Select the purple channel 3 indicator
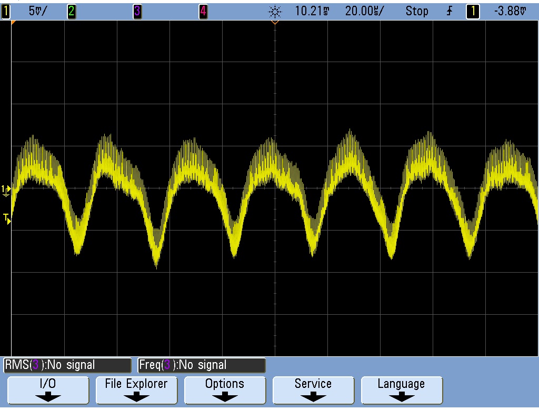 pyautogui.click(x=137, y=12)
